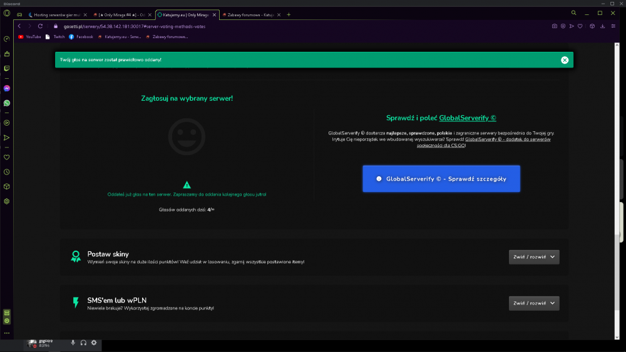Follow the GlobalServerify © heading link
Screen dimensions: 626x352
[x=468, y=118]
